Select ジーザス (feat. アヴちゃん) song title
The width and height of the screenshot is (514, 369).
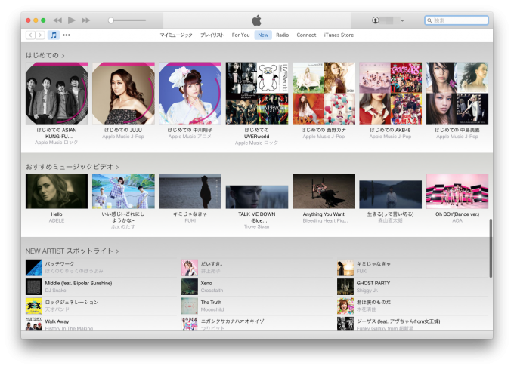(398, 321)
